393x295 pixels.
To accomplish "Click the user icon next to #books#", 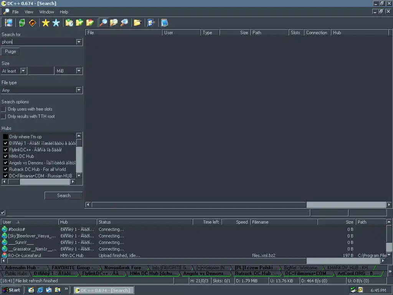I will 5,229.
